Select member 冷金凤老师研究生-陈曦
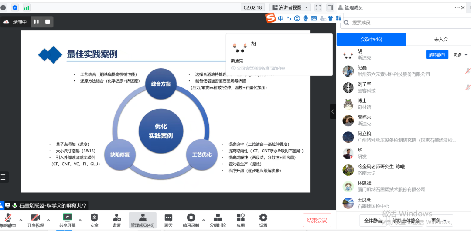471x231 pixels. tap(404, 170)
